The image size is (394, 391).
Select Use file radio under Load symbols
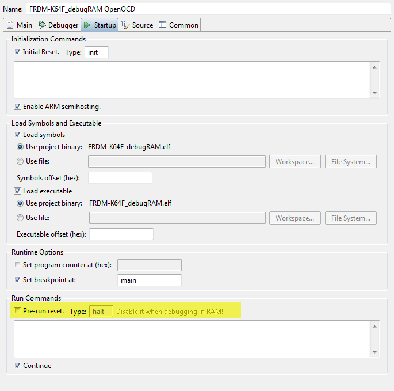[21, 161]
